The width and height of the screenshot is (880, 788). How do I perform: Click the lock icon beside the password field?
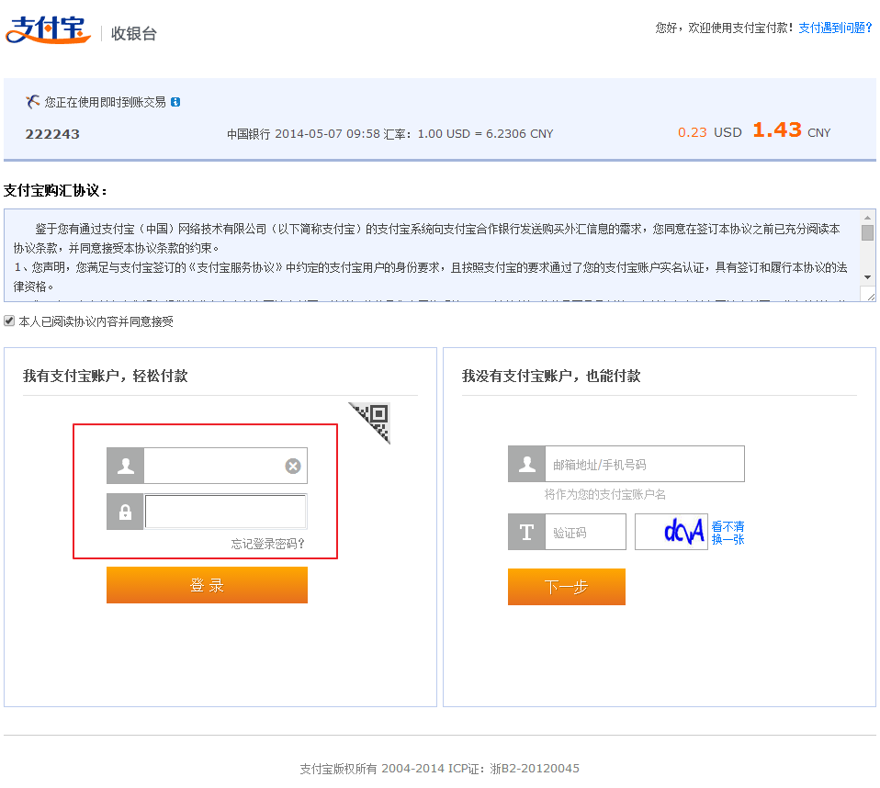coord(125,512)
